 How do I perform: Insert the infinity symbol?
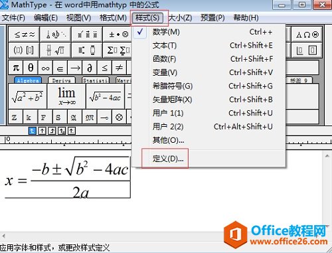pos(45,68)
